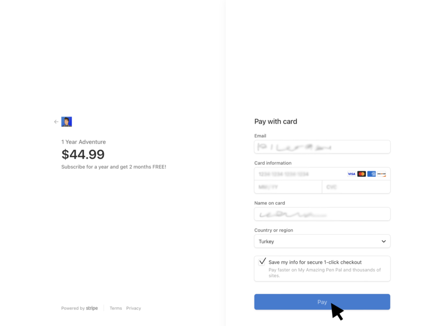This screenshot has height=326, width=447.
Task: Click into the card number field
Action: tap(299, 174)
